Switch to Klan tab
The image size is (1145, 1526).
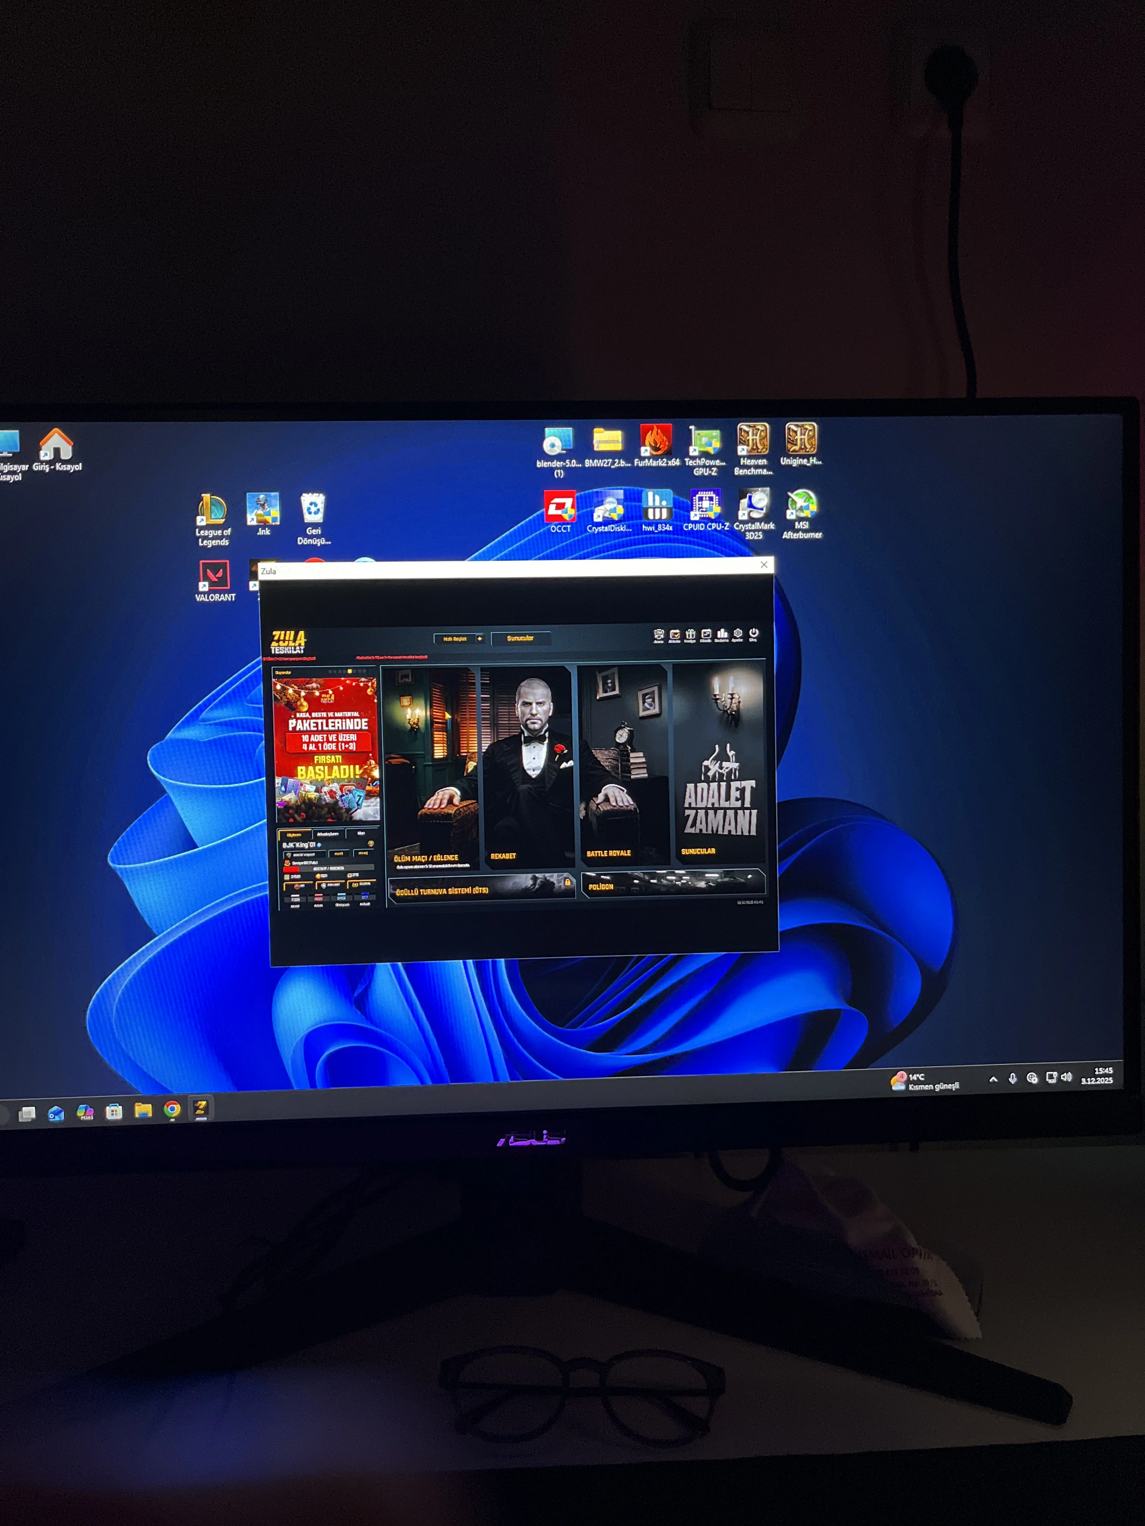[361, 833]
